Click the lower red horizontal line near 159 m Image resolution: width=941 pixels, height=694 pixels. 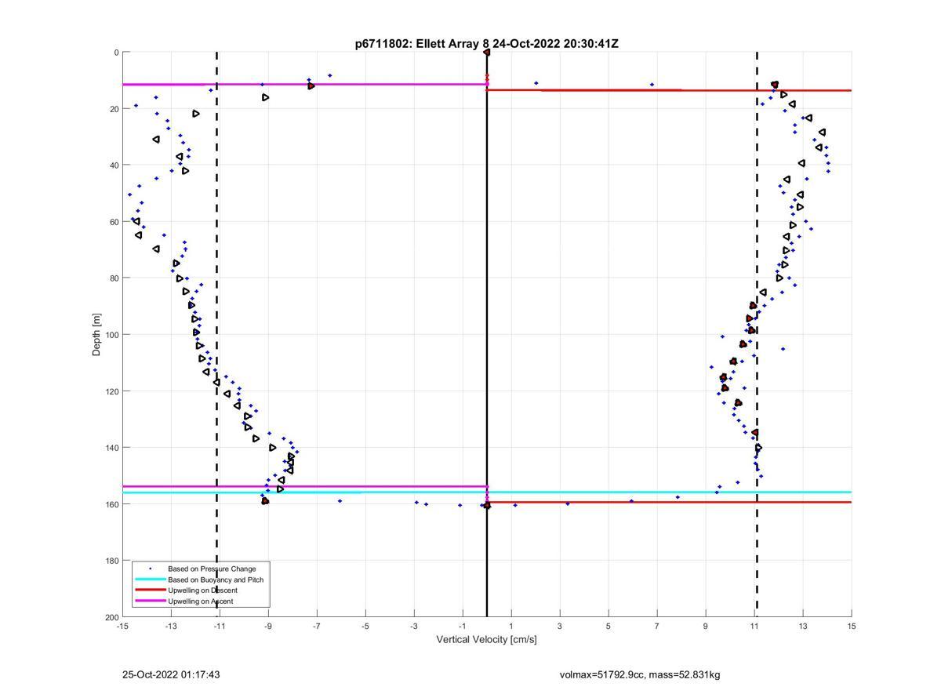coord(669,502)
